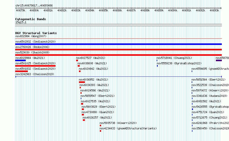Select nsv3242963 (Chaisson2019) label
This screenshot has height=141, width=229.
pos(35,74)
